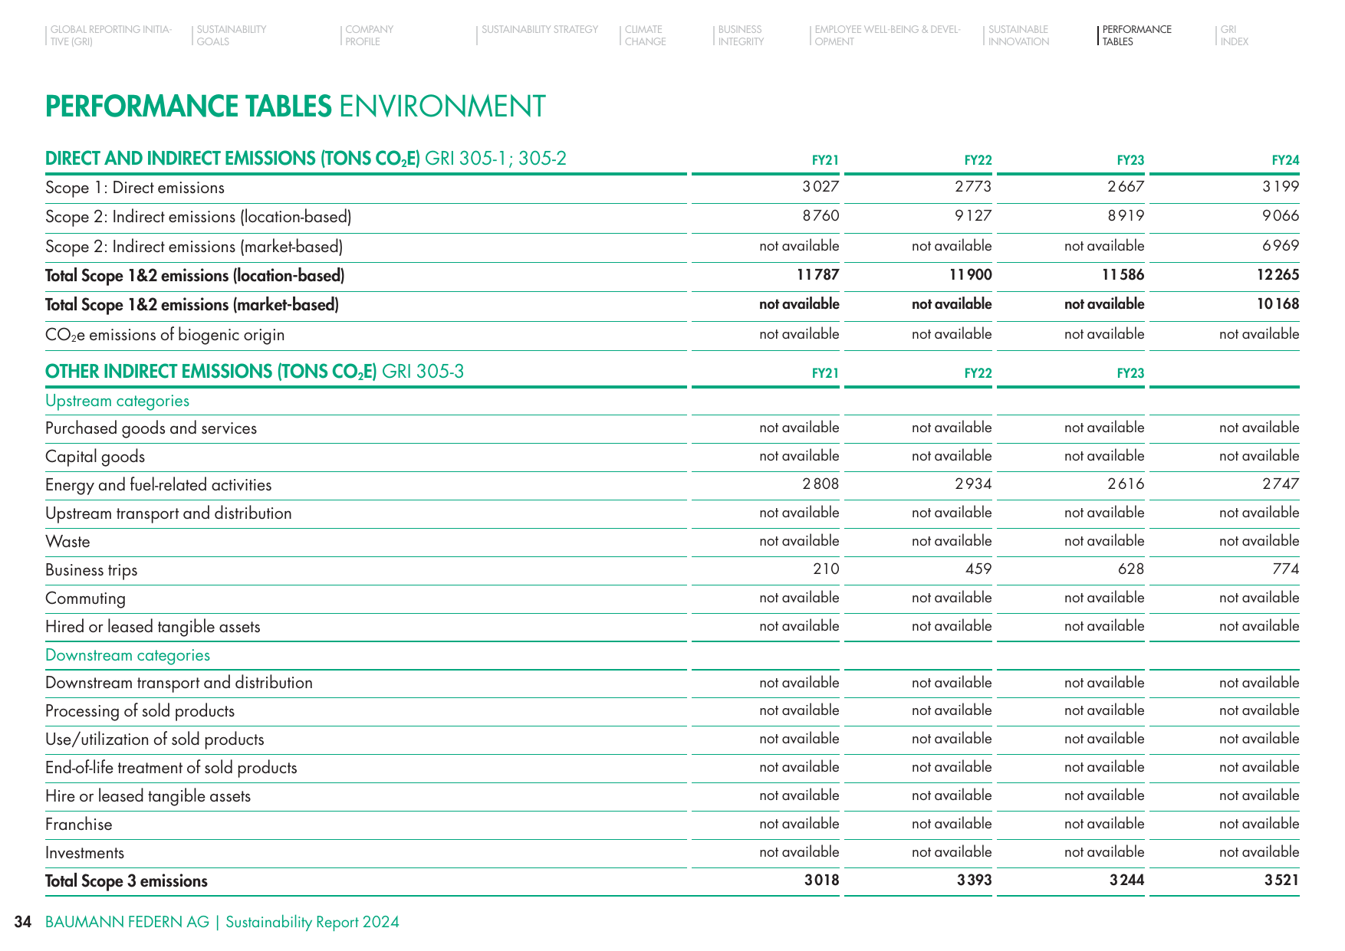Select Business trips FY22 value 459
The height and width of the screenshot is (951, 1345).
[x=978, y=569]
